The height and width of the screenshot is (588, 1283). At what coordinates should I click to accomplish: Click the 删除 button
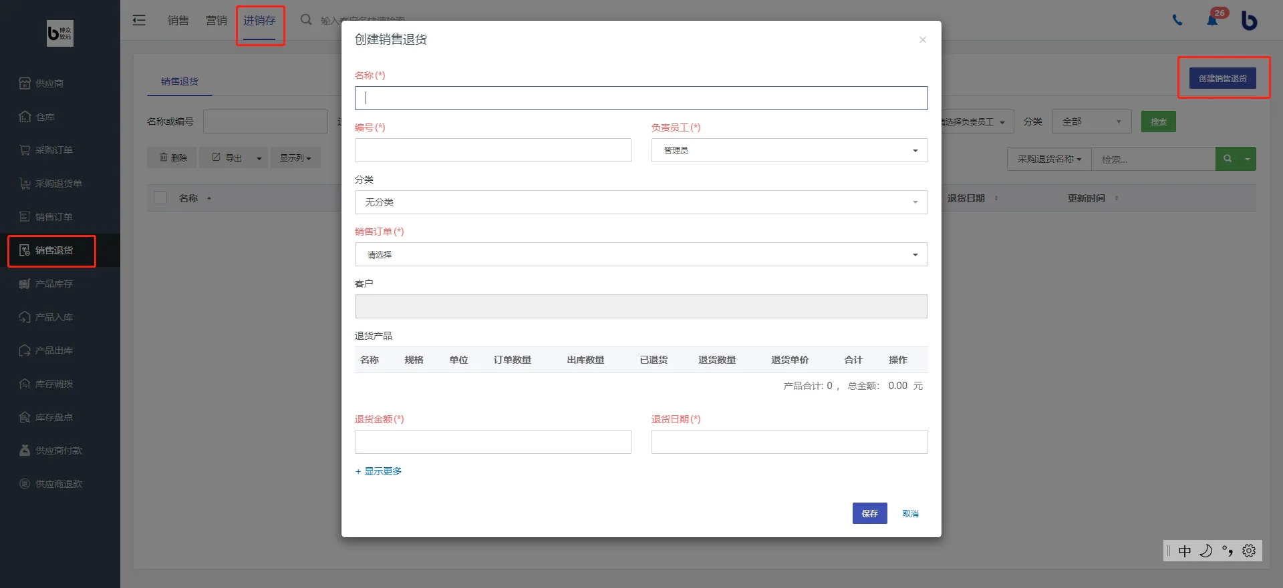click(172, 158)
